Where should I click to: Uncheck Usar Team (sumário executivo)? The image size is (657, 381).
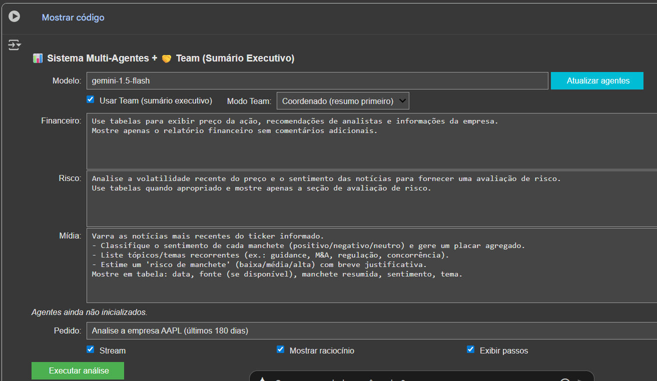(91, 99)
